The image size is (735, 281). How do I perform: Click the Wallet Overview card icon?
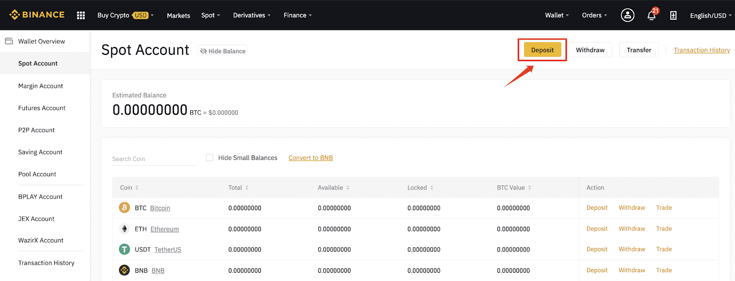[x=9, y=41]
